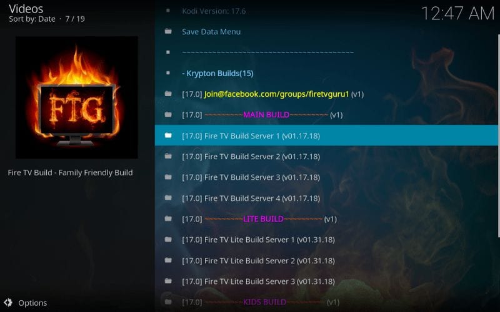This screenshot has height=312, width=500.
Task: Select the KIDS BUILD (v1) row
Action: click(x=326, y=302)
